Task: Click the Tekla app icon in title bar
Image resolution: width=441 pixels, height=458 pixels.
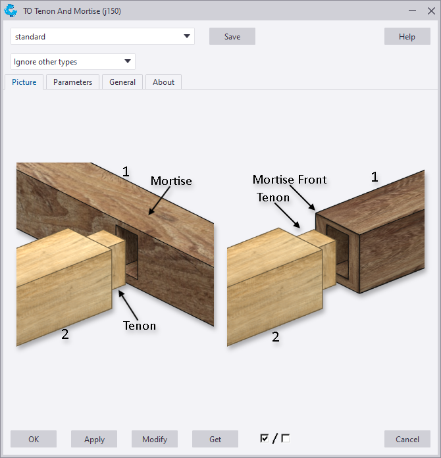Action: pos(11,11)
